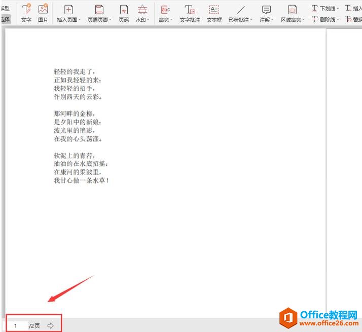Click the 插入页面 insert page icon
362x332 pixels.
coord(68,10)
